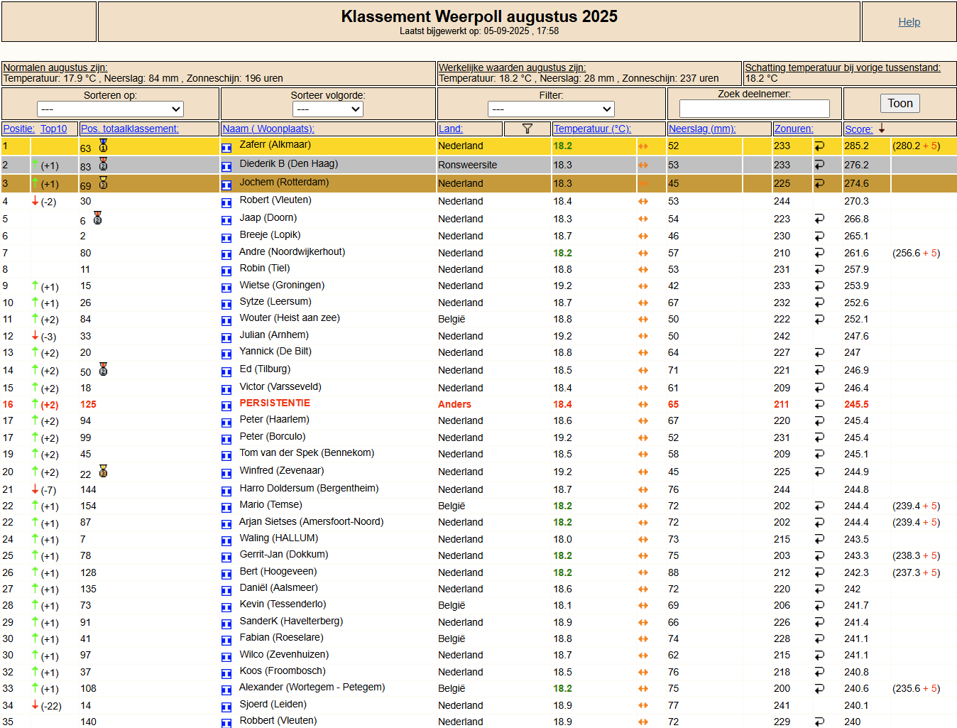Expand the Filter dropdown
Screen dimensions: 957x728
tap(551, 109)
